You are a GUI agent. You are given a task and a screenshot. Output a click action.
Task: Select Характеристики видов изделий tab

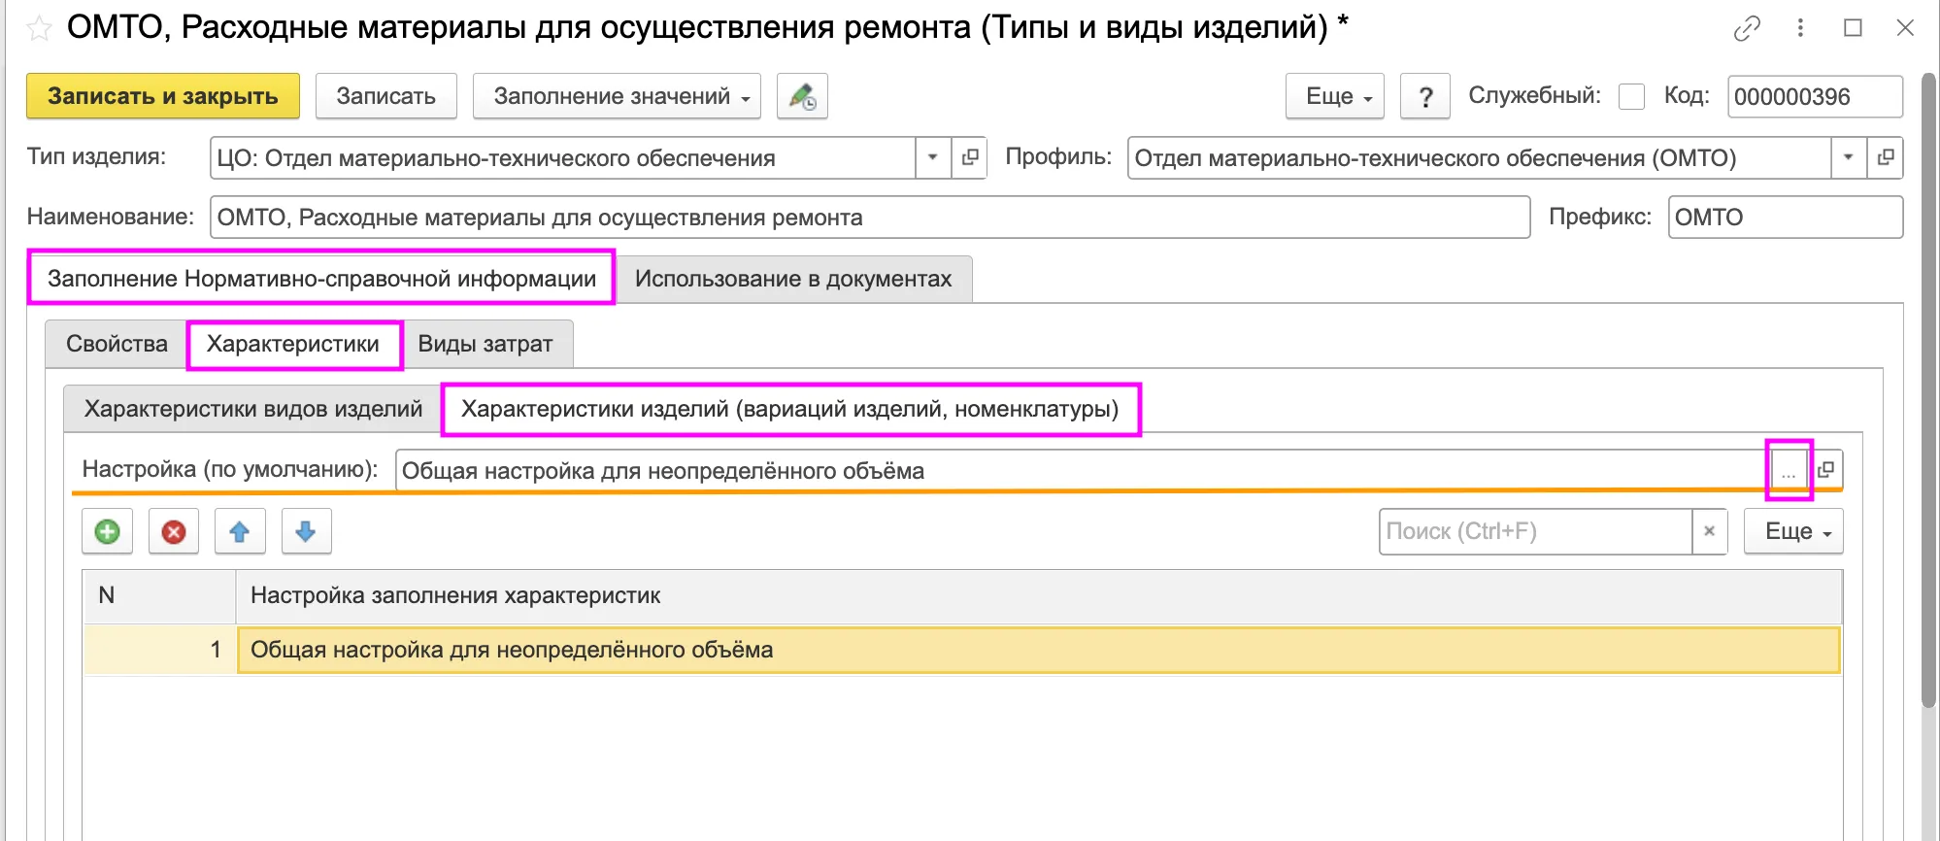[x=252, y=409]
